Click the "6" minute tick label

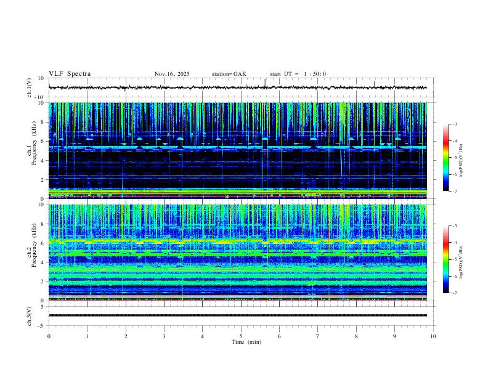[280, 336]
